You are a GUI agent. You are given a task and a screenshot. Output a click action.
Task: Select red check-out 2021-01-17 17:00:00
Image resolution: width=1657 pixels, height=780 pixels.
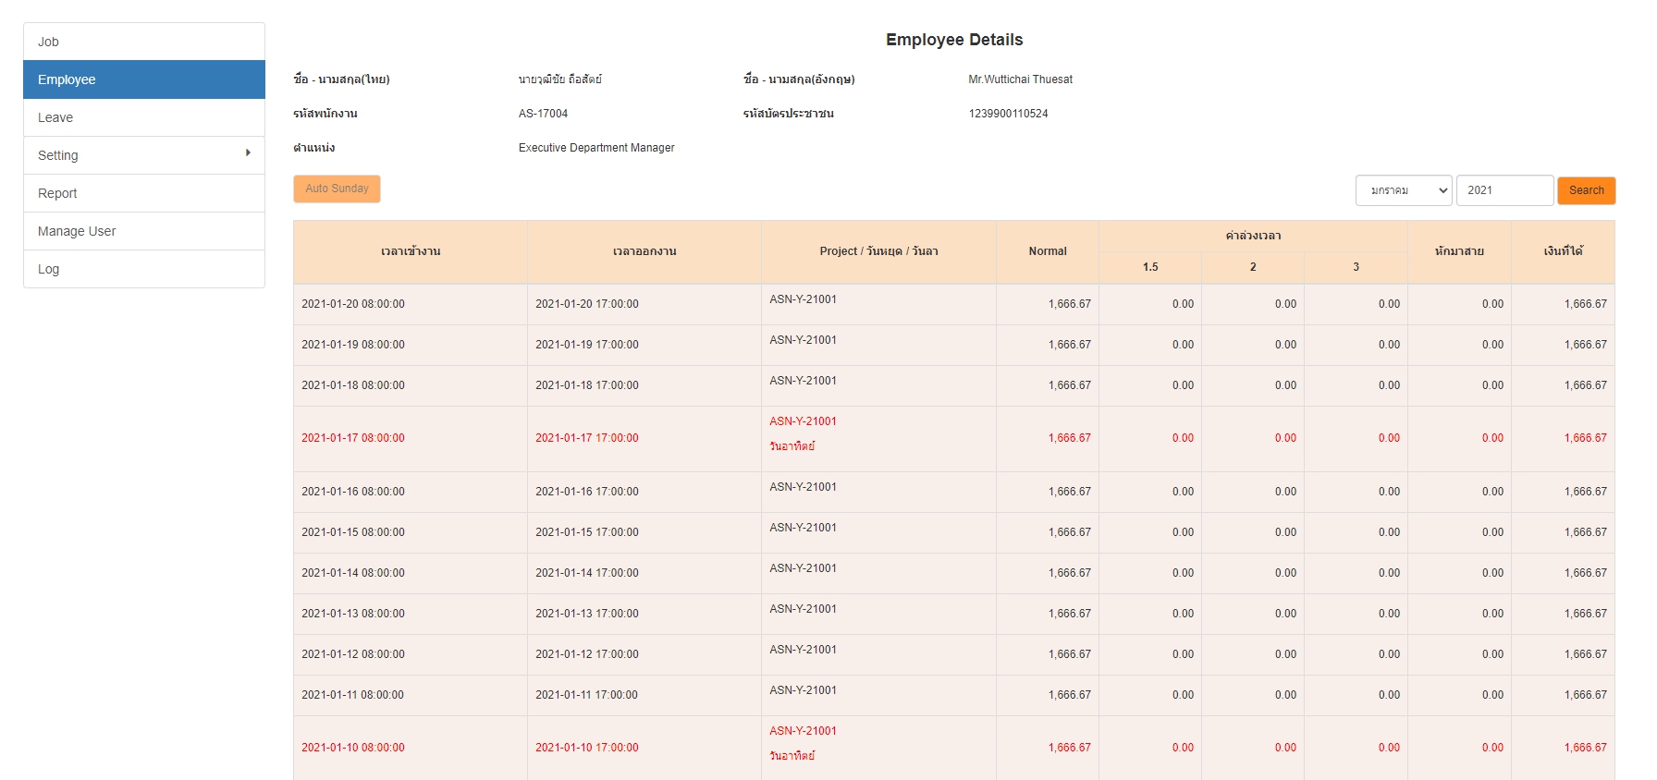[x=587, y=438]
